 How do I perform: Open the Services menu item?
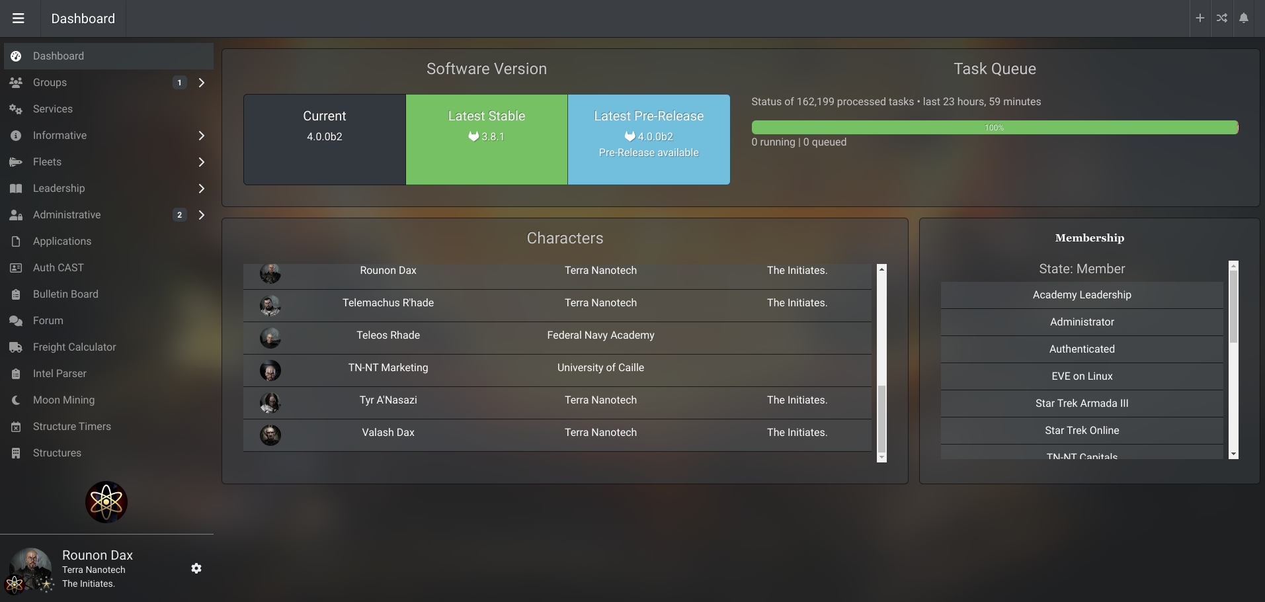pos(52,109)
